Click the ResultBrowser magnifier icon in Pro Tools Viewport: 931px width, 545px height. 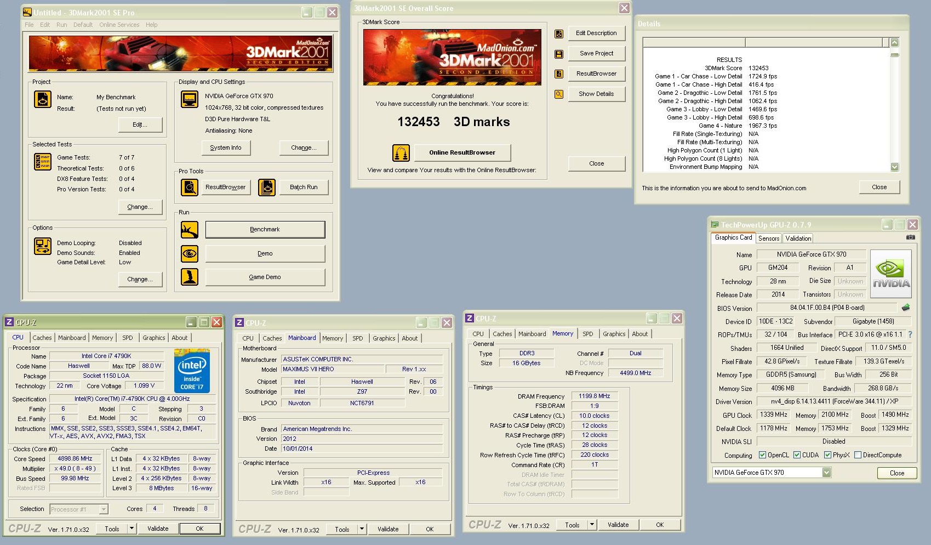(190, 188)
